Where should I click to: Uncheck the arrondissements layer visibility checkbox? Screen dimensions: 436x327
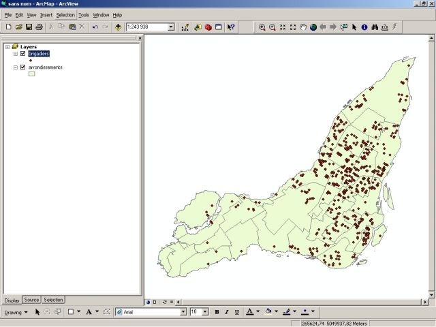tap(22, 67)
